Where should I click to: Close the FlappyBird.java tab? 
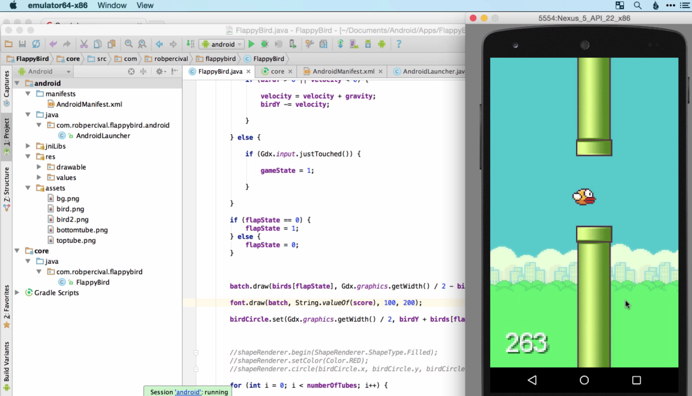coord(249,72)
